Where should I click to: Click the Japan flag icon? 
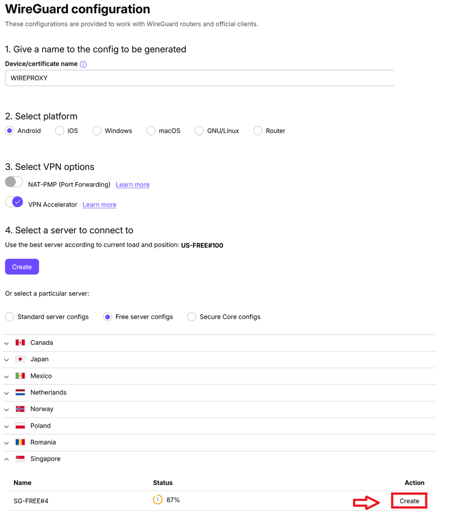click(20, 359)
